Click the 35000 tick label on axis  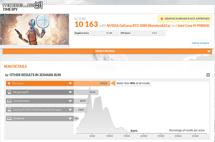[195, 136]
